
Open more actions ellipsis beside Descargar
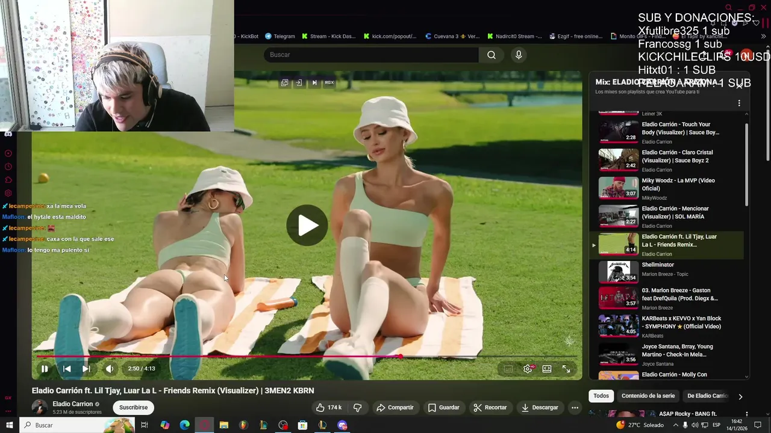coord(575,407)
